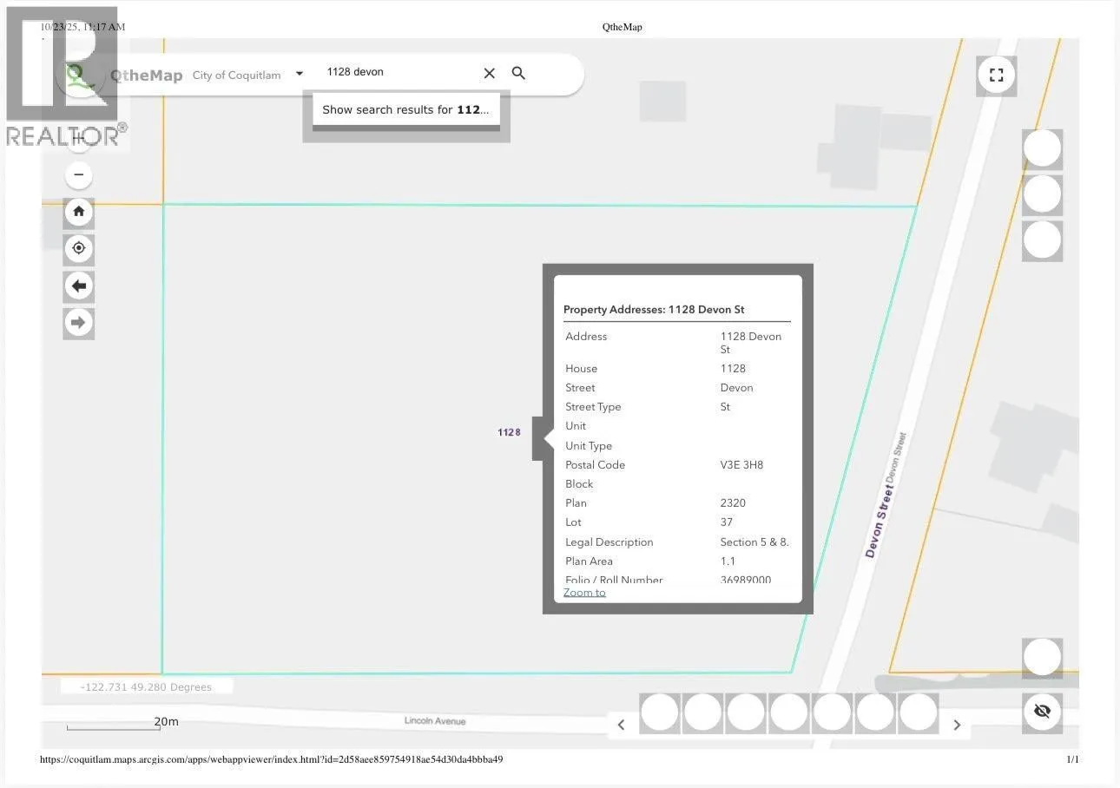Click the search magnifier icon
Viewport: 1120px width, 788px height.
518,74
